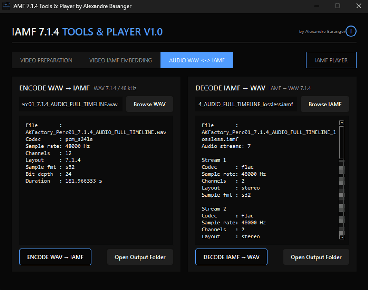
Task: Start Encode WAV → IAMF
Action: click(55, 257)
